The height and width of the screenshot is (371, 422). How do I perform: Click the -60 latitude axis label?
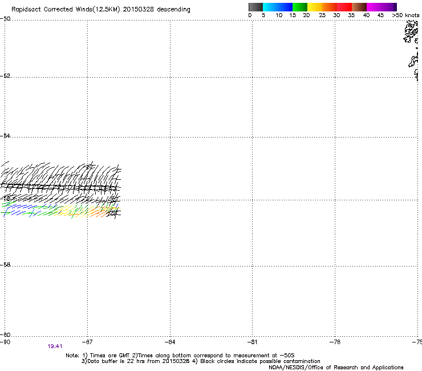tap(5, 334)
